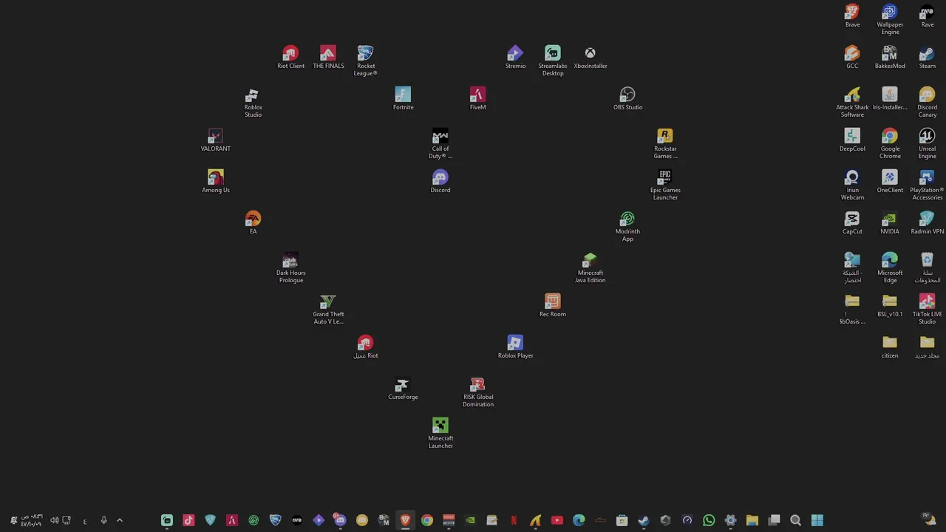The width and height of the screenshot is (946, 532).
Task: Select the Iris-Installer desktop icon
Action: click(890, 98)
